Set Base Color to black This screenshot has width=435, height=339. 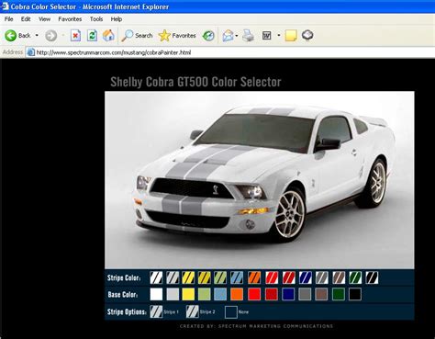coord(355,294)
